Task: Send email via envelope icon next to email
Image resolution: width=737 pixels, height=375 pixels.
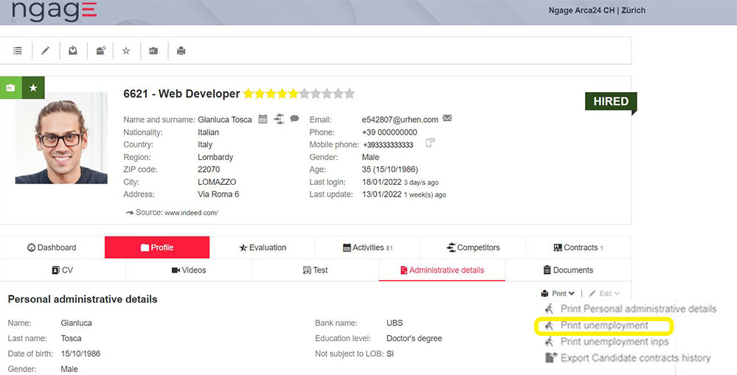Action: (447, 119)
